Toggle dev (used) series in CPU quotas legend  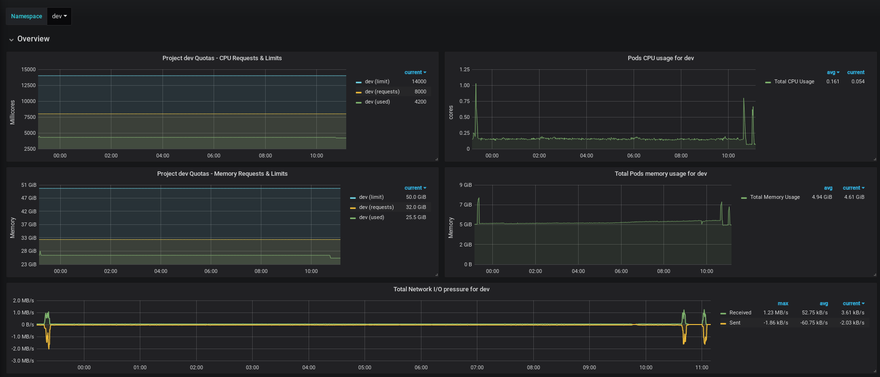pyautogui.click(x=377, y=102)
